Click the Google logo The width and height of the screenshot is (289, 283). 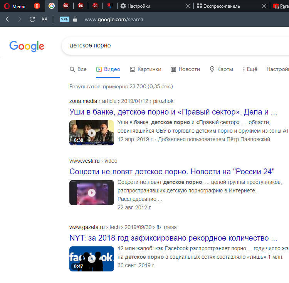click(27, 46)
